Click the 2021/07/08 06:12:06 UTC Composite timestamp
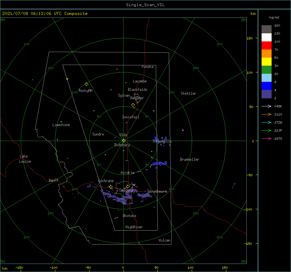This screenshot has height=272, width=291. click(x=45, y=14)
